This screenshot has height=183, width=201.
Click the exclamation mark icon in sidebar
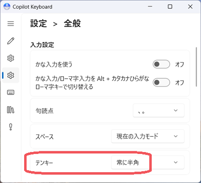[11, 127]
